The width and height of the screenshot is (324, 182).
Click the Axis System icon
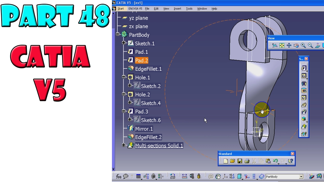(225, 176)
